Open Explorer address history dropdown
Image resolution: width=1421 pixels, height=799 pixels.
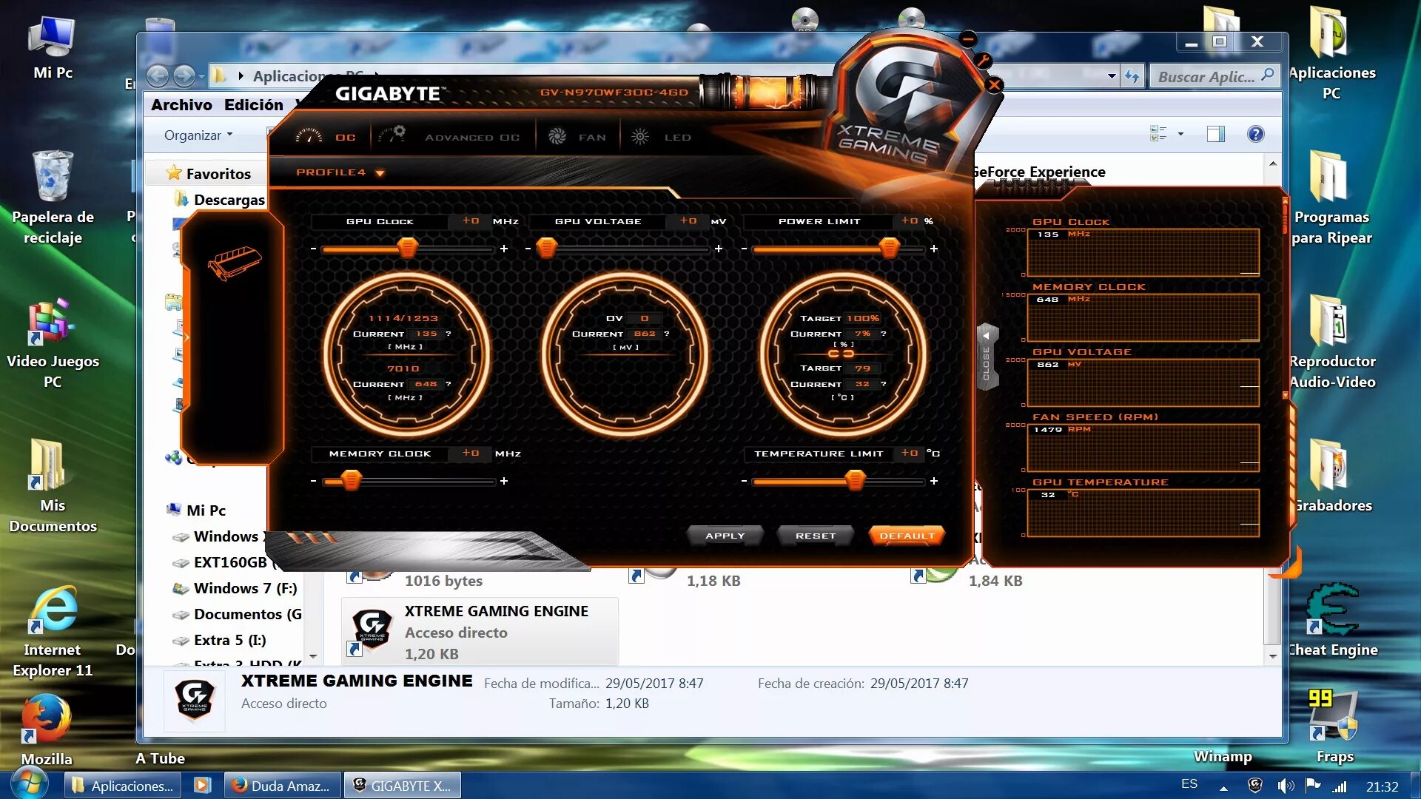1112,75
